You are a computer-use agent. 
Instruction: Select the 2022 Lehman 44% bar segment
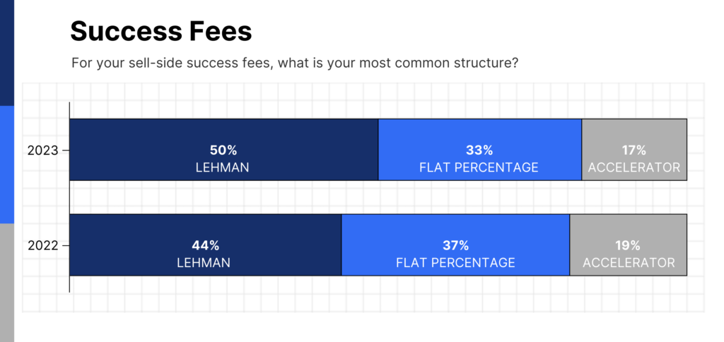click(206, 245)
